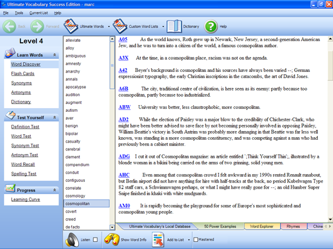Open the Tools menu
The width and height of the screenshot is (333, 249).
19,13
